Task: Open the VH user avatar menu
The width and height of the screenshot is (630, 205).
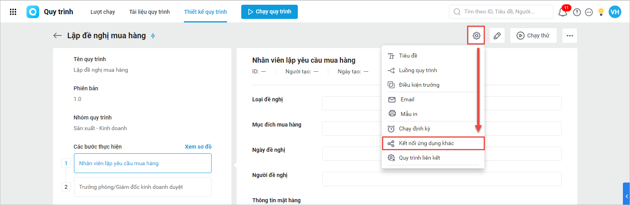Action: [615, 12]
